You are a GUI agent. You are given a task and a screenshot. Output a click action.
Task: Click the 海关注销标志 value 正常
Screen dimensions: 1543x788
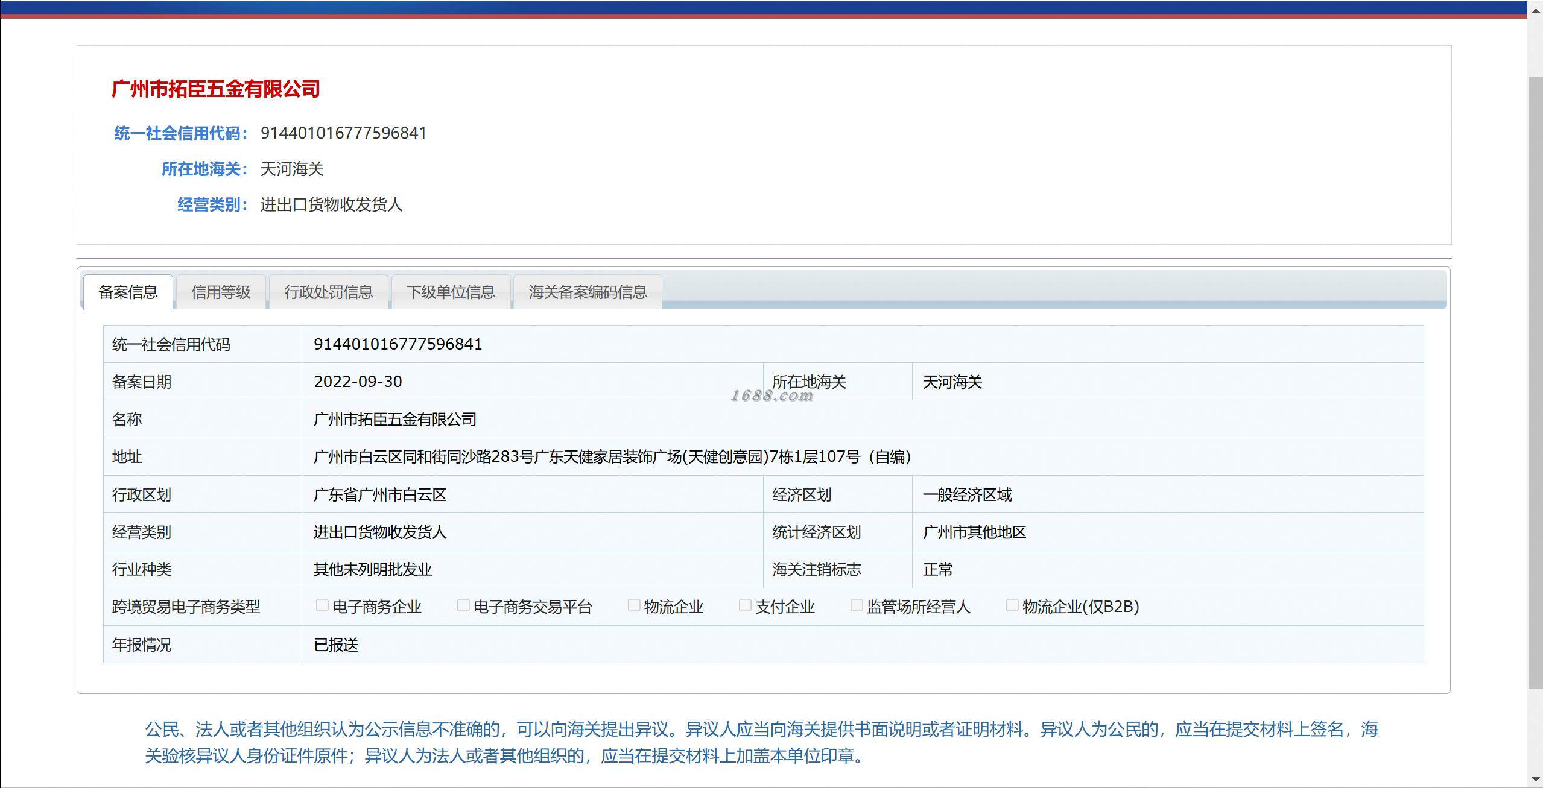tap(937, 570)
